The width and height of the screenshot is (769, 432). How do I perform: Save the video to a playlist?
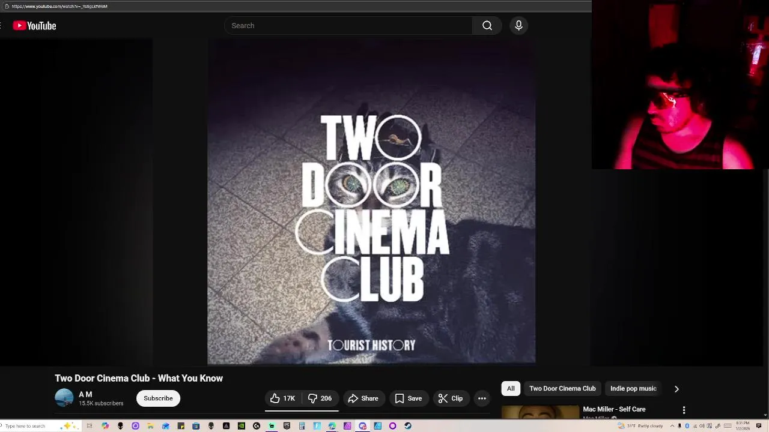pos(409,398)
